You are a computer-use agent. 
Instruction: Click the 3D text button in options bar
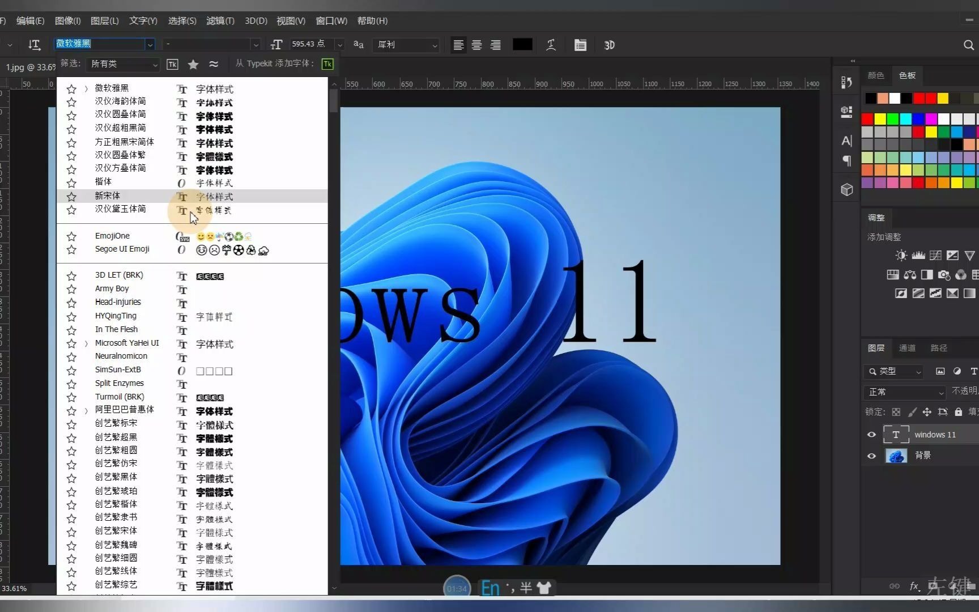click(610, 45)
